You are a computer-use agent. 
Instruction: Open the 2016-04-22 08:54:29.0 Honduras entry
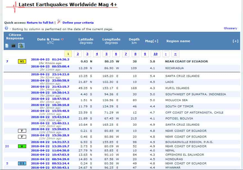50,159
